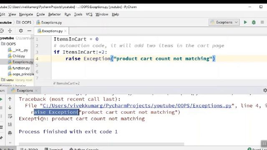This screenshot has height=150, width=267.
Task: Open the Help menu
Action: pyautogui.click(x=116, y=15)
